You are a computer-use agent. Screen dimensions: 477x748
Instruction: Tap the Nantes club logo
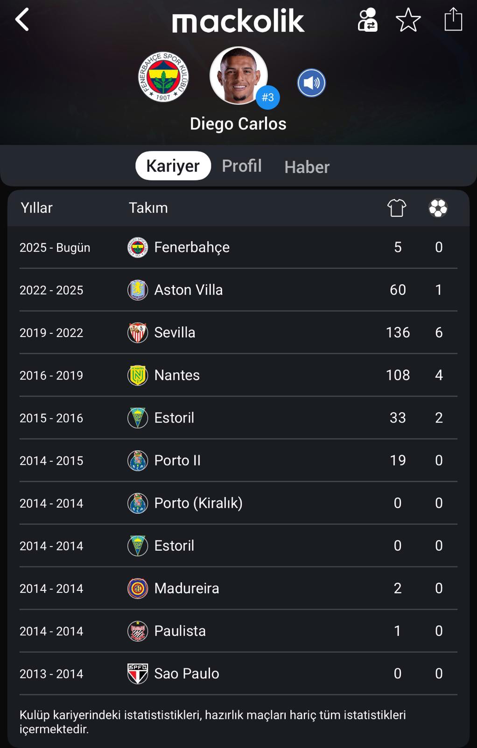pos(138,375)
